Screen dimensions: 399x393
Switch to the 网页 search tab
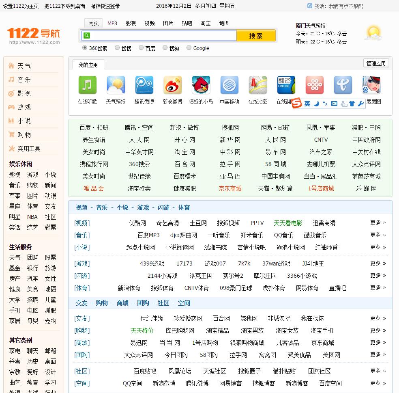coord(93,23)
